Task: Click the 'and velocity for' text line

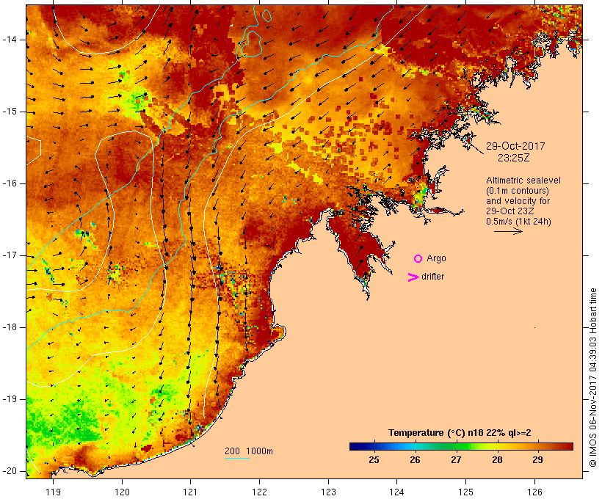Action: click(x=518, y=201)
